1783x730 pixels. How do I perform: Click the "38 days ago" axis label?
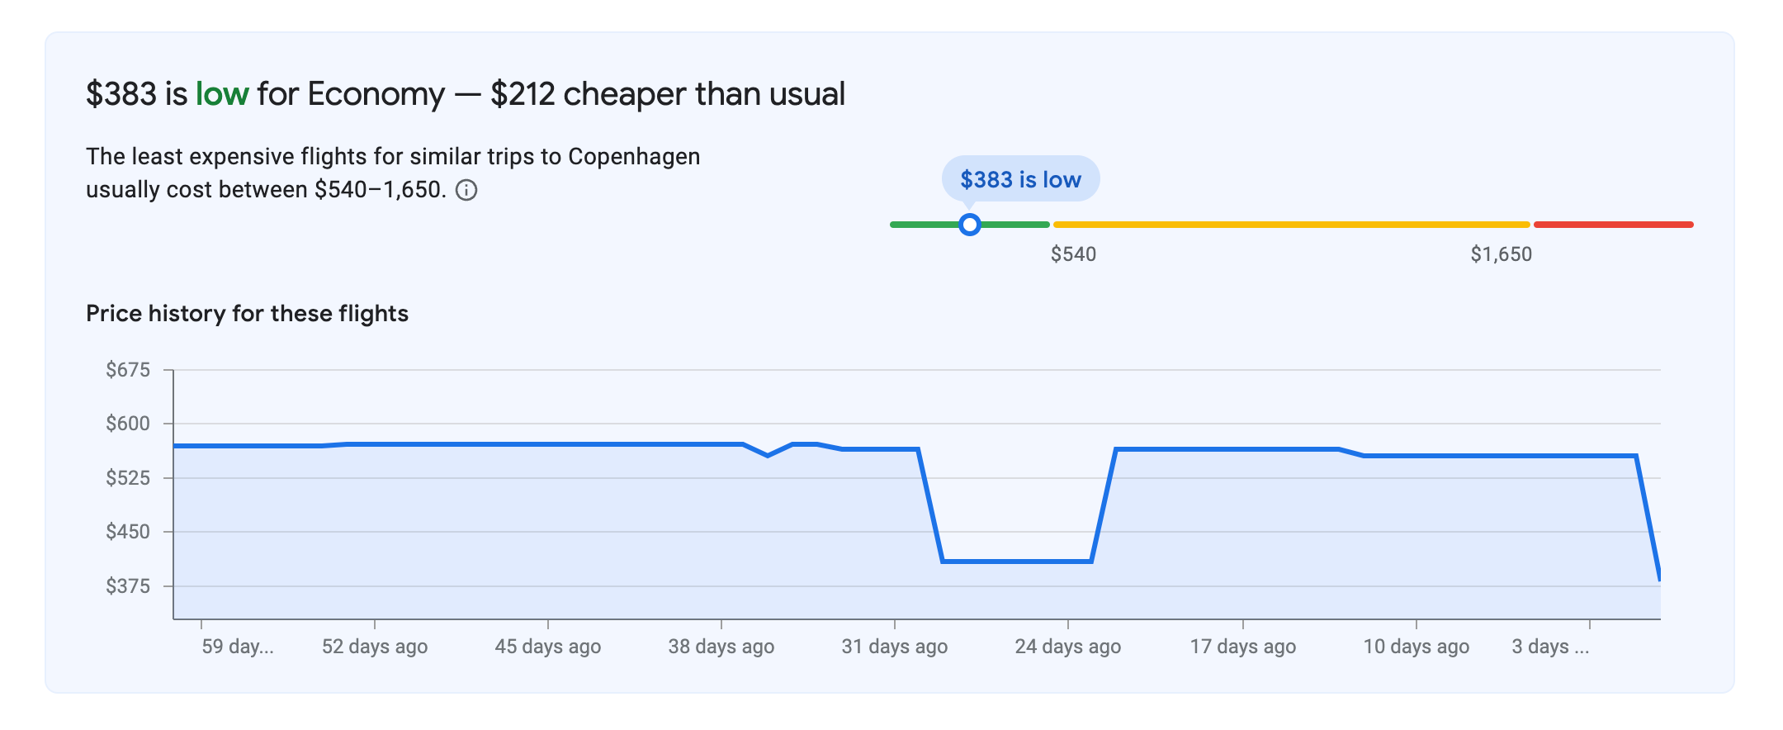tap(721, 647)
